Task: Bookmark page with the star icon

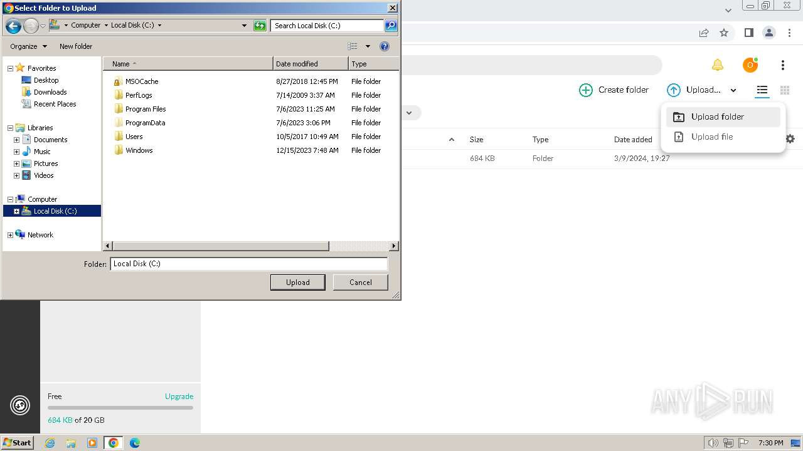Action: (724, 33)
